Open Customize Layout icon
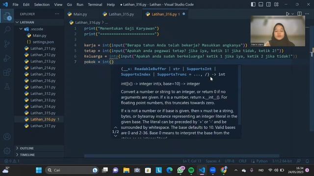This screenshot has width=314, height=176. coord(276,4)
